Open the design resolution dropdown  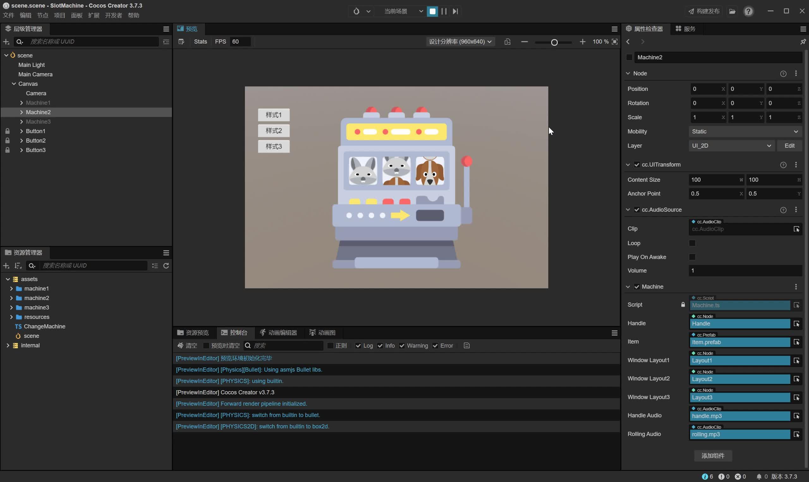coord(460,42)
